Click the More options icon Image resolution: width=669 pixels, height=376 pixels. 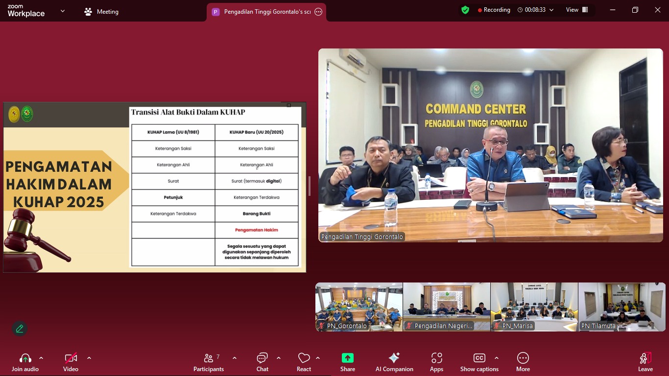[x=523, y=358]
